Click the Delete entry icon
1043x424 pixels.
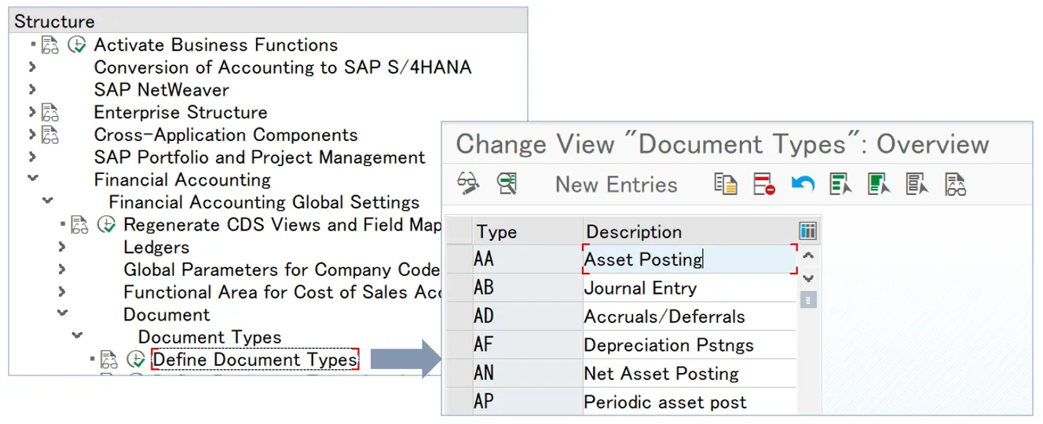click(763, 184)
